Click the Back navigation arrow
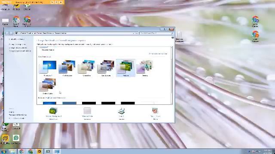Image resolution: width=275 pixels, height=154 pixels. click(x=7, y=33)
